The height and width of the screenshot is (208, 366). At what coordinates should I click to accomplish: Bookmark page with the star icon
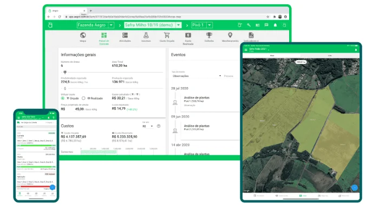point(267,17)
